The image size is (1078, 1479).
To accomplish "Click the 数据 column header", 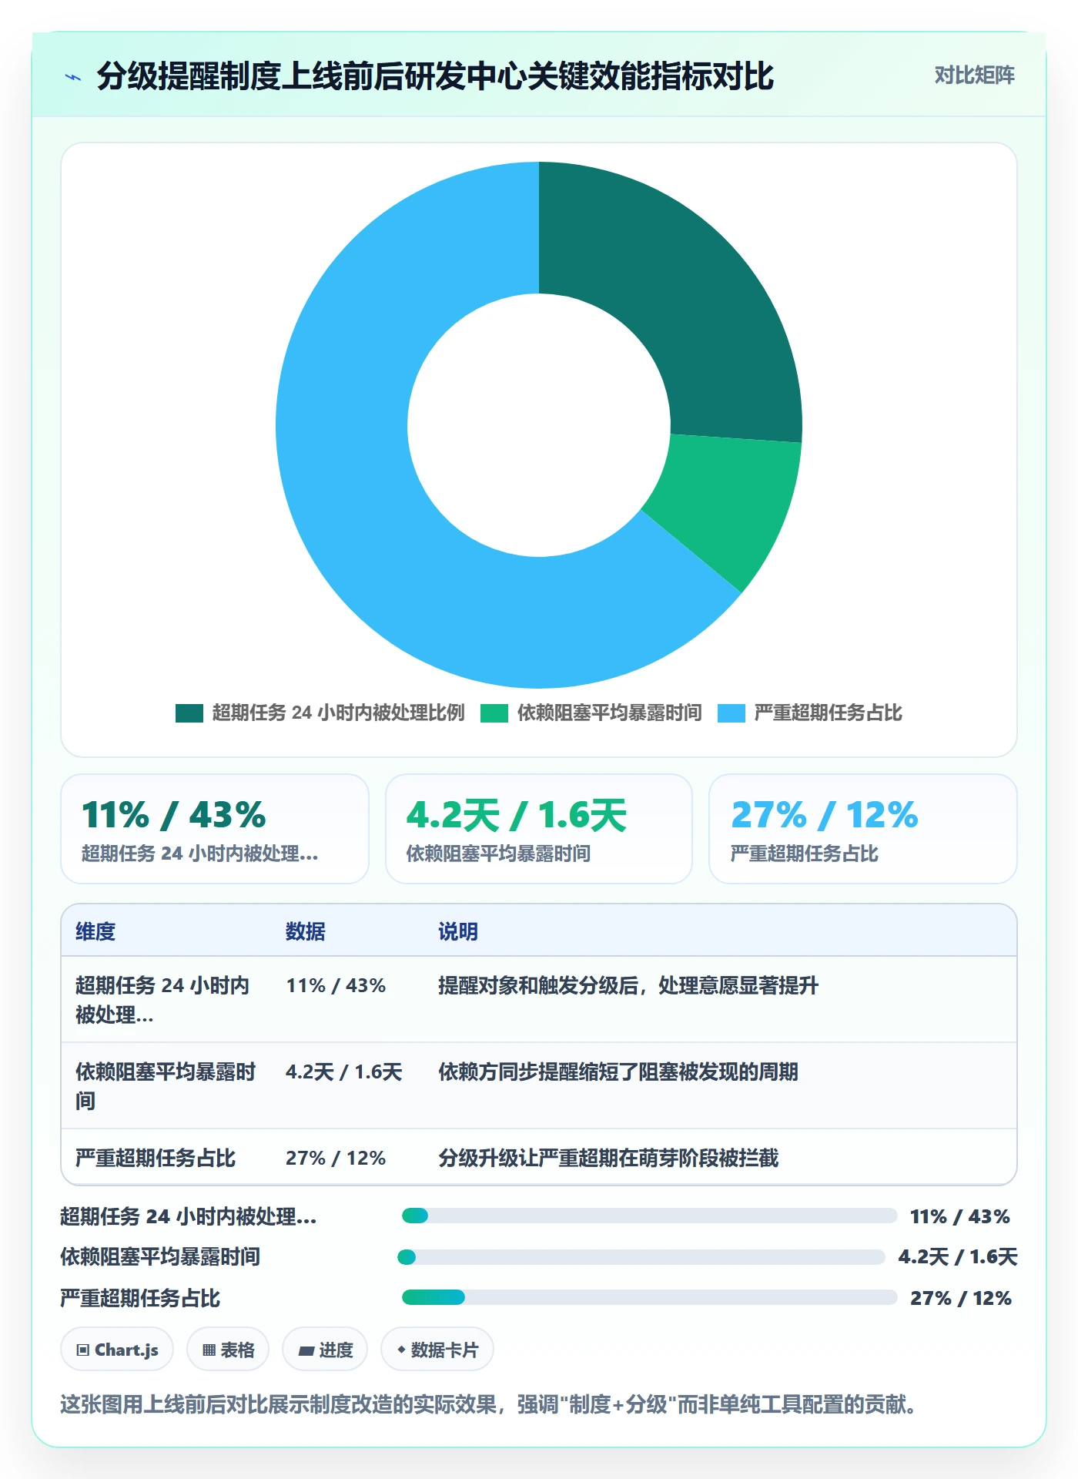I will point(306,931).
